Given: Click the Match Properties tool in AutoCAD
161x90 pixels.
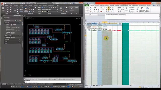Looking at the screenshot, I should tap(26, 9).
